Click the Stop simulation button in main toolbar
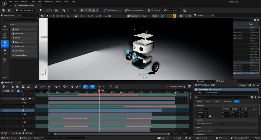Viewport: 261px width, 140px height. coord(90,10)
